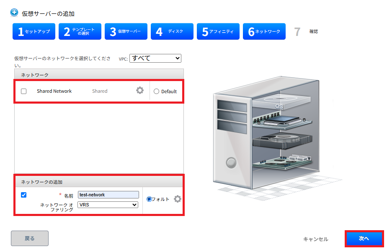The width and height of the screenshot is (387, 249).
Task: Open the ネットワーク オファリング VRS dropdown
Action: click(x=108, y=205)
